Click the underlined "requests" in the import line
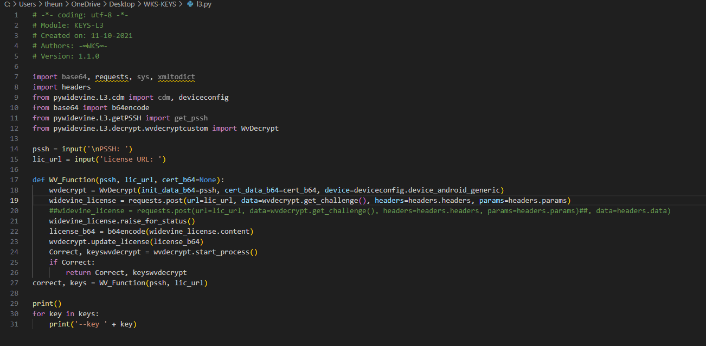This screenshot has width=706, height=346. coord(112,77)
